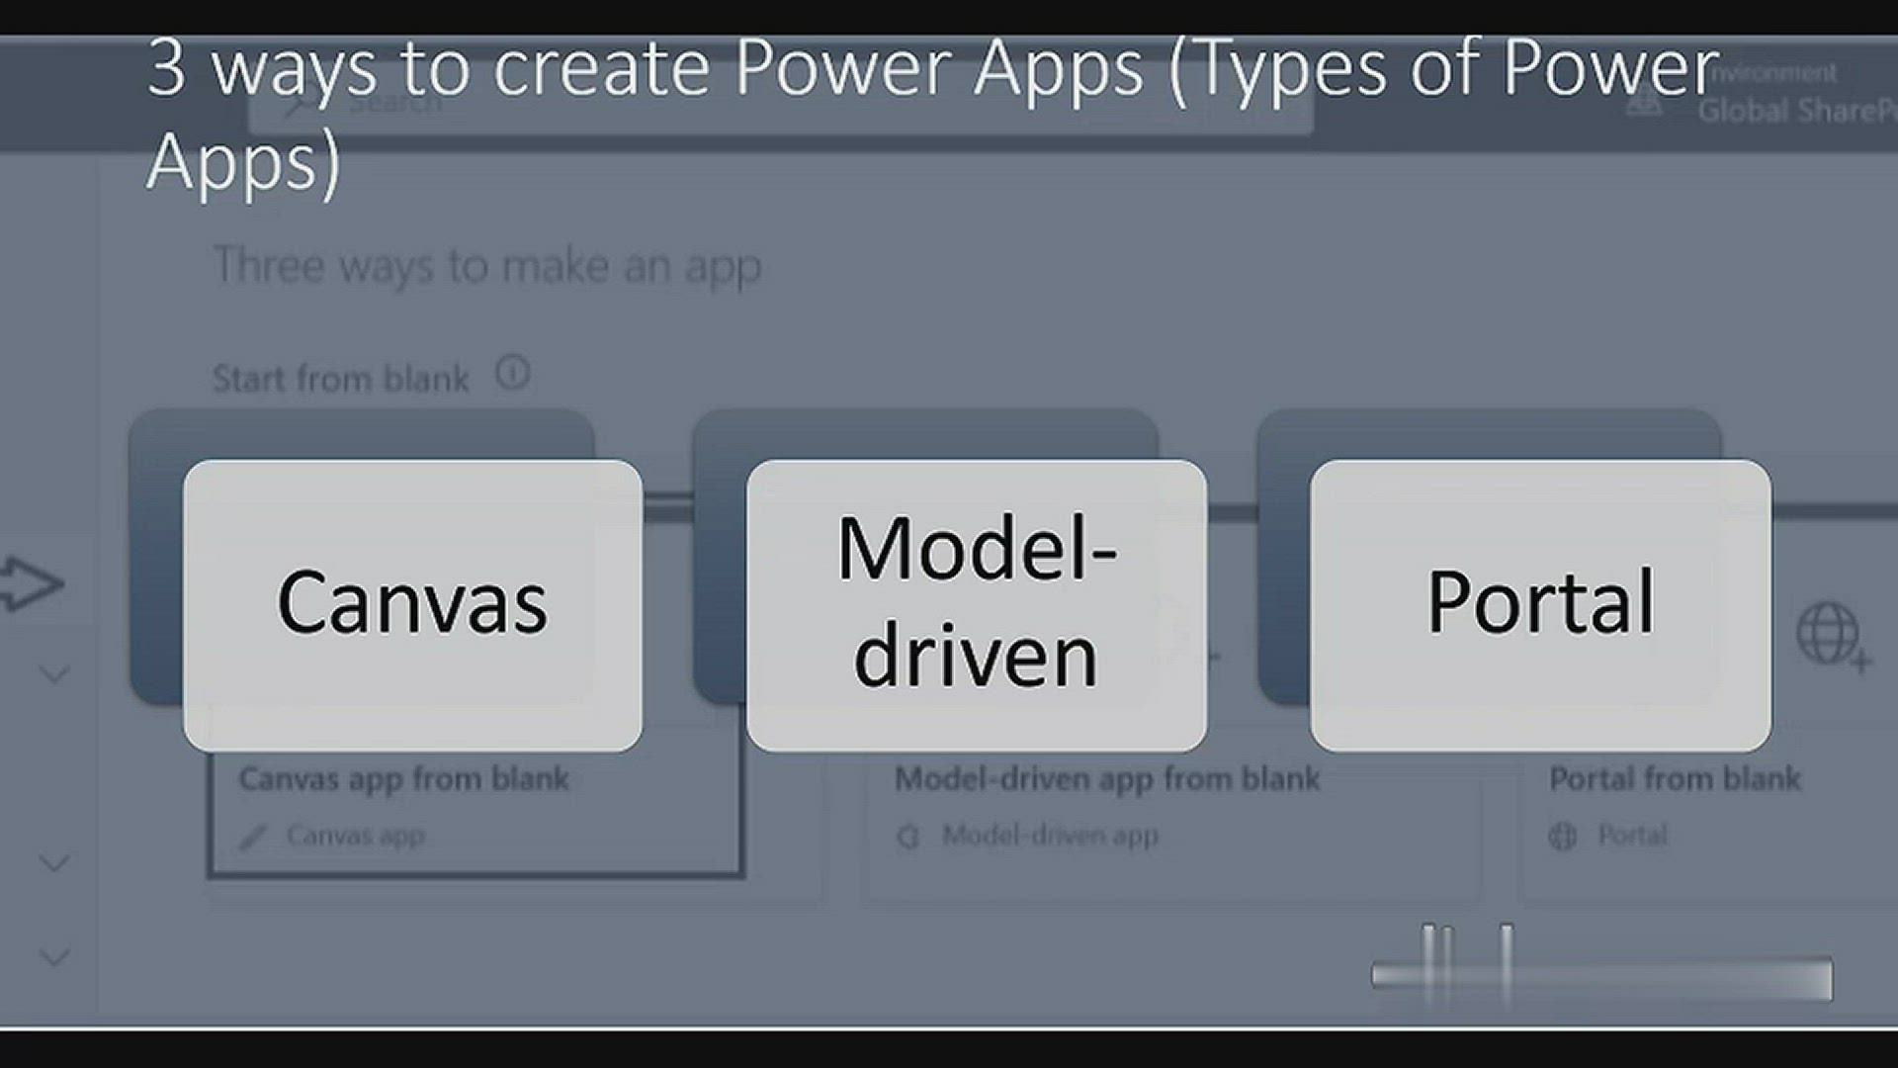This screenshot has height=1068, width=1898.
Task: Click the Start from blank label
Action: click(341, 379)
